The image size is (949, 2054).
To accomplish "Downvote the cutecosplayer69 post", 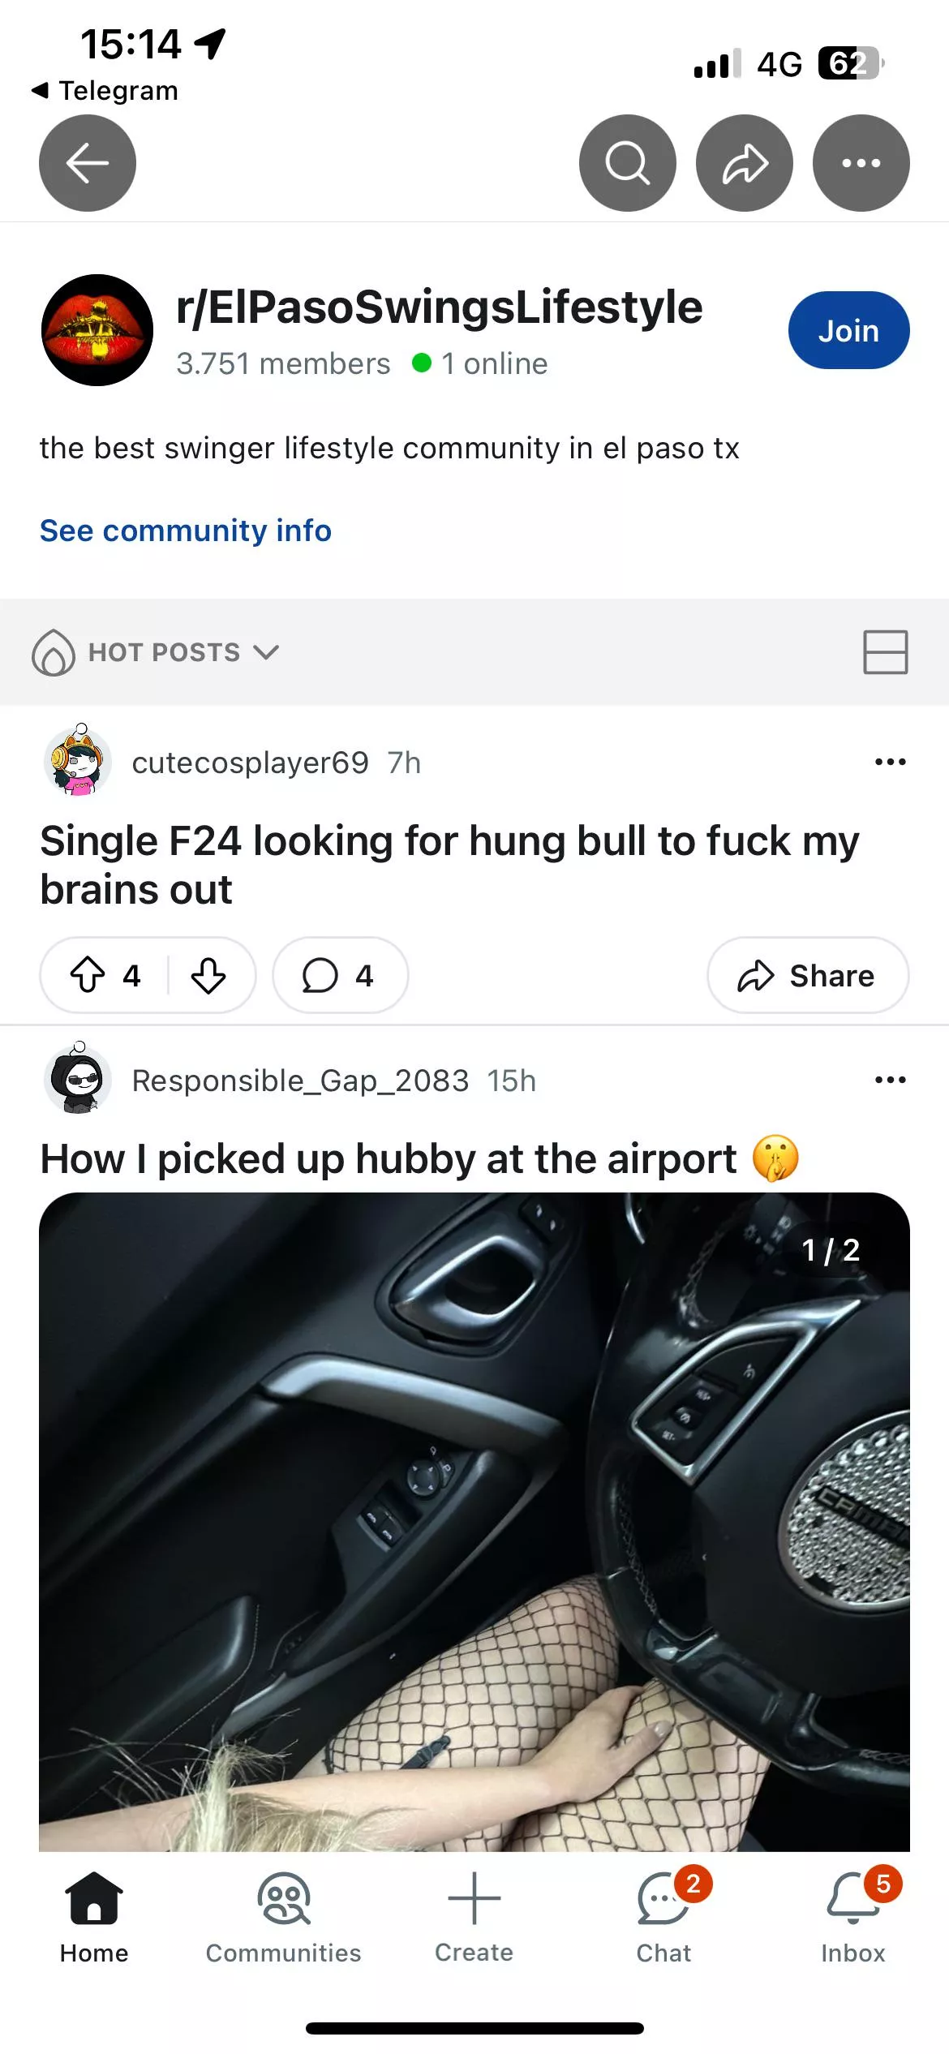I will pos(208,975).
